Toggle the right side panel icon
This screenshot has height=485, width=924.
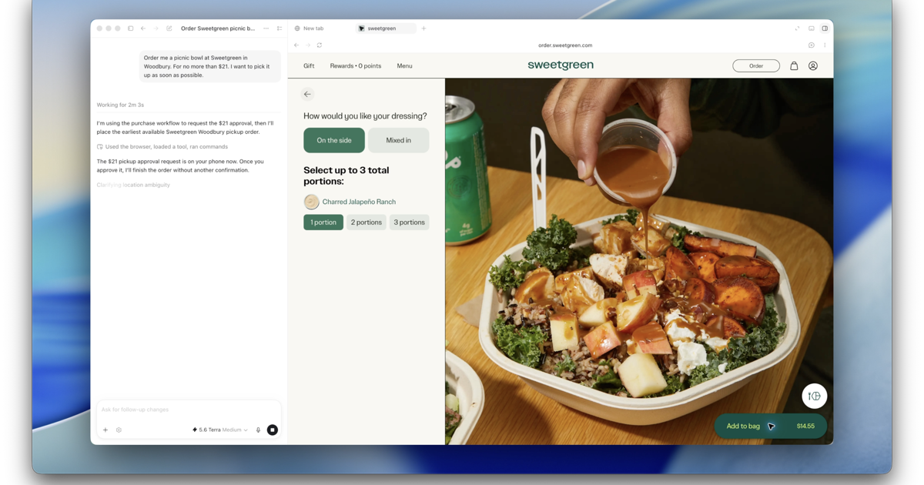pos(825,28)
